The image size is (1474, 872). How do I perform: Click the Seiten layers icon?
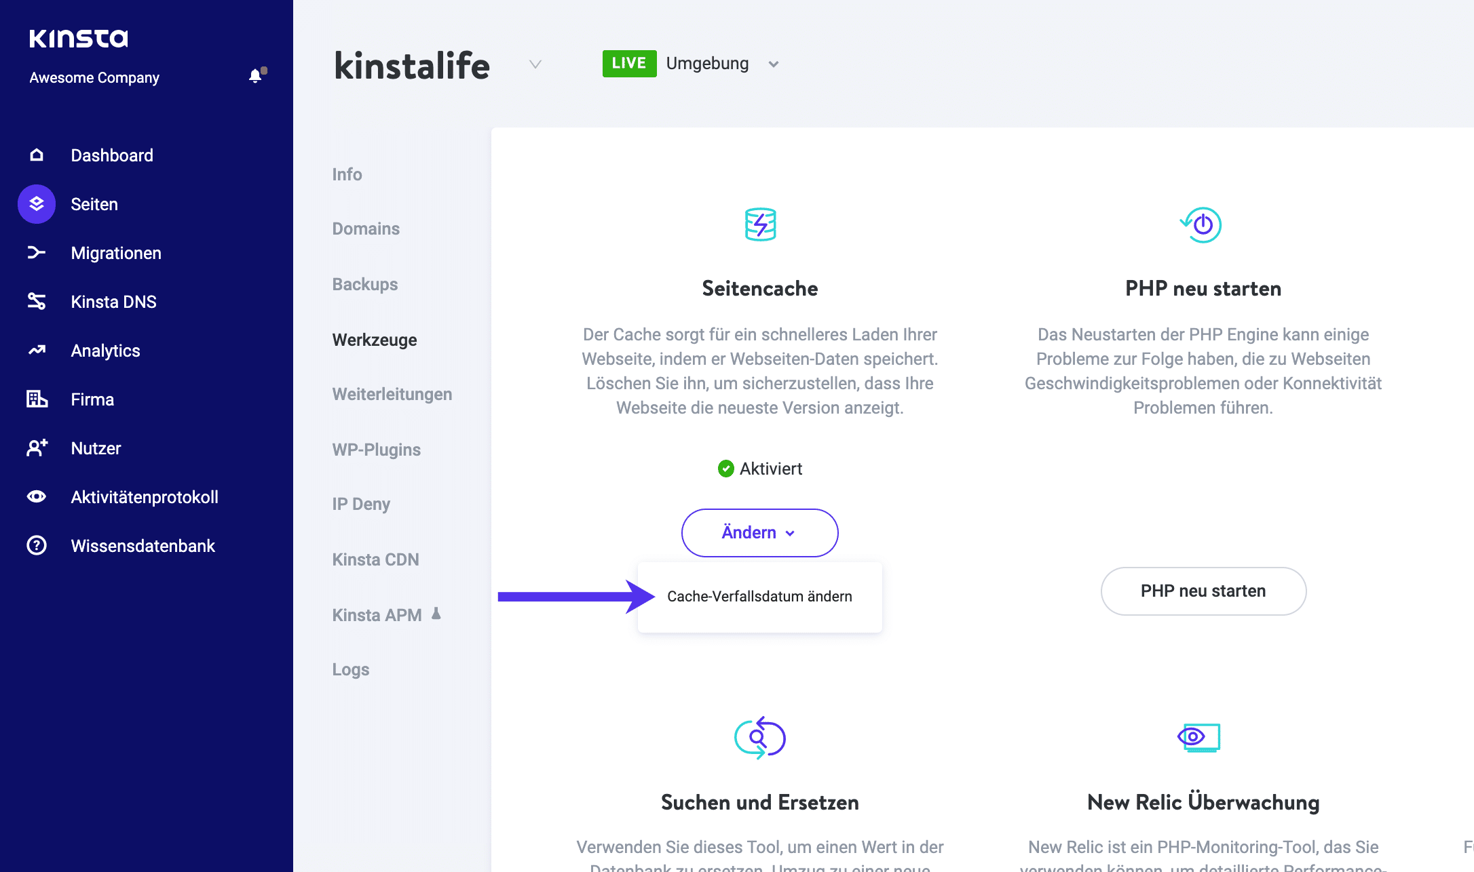pos(37,204)
